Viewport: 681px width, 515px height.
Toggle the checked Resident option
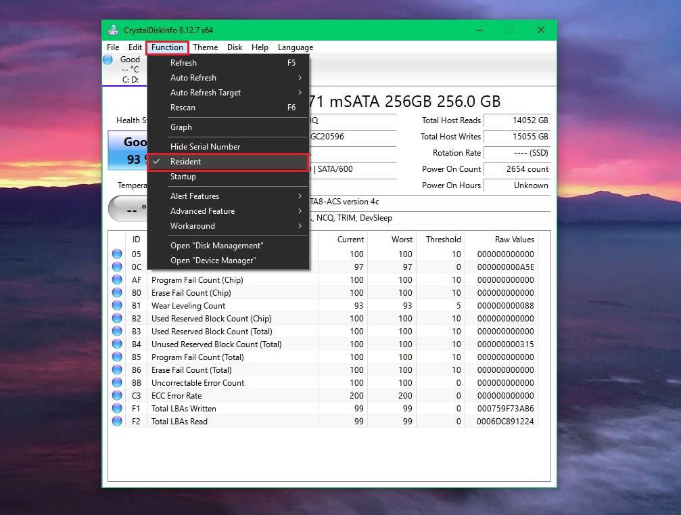tap(186, 162)
